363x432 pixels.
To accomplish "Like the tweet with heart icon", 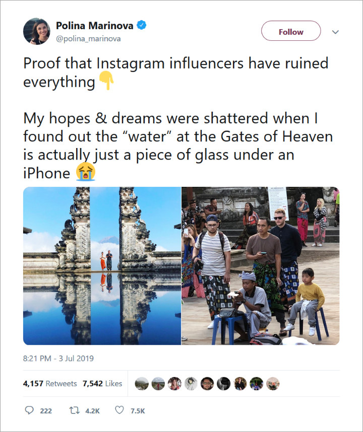I will coord(119,410).
